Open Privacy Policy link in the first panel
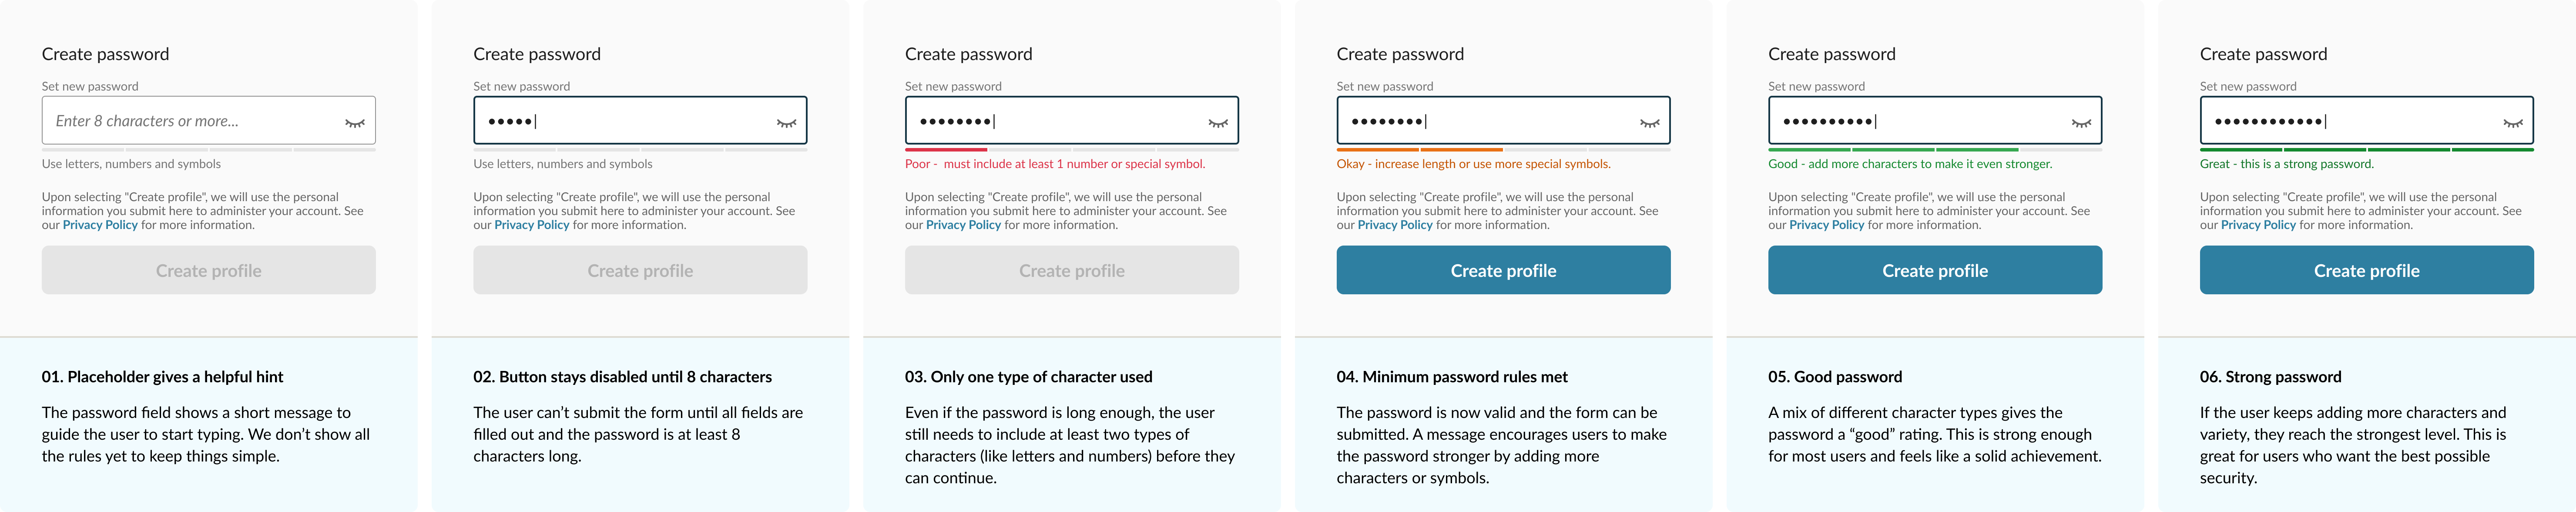2576x512 pixels. (100, 225)
